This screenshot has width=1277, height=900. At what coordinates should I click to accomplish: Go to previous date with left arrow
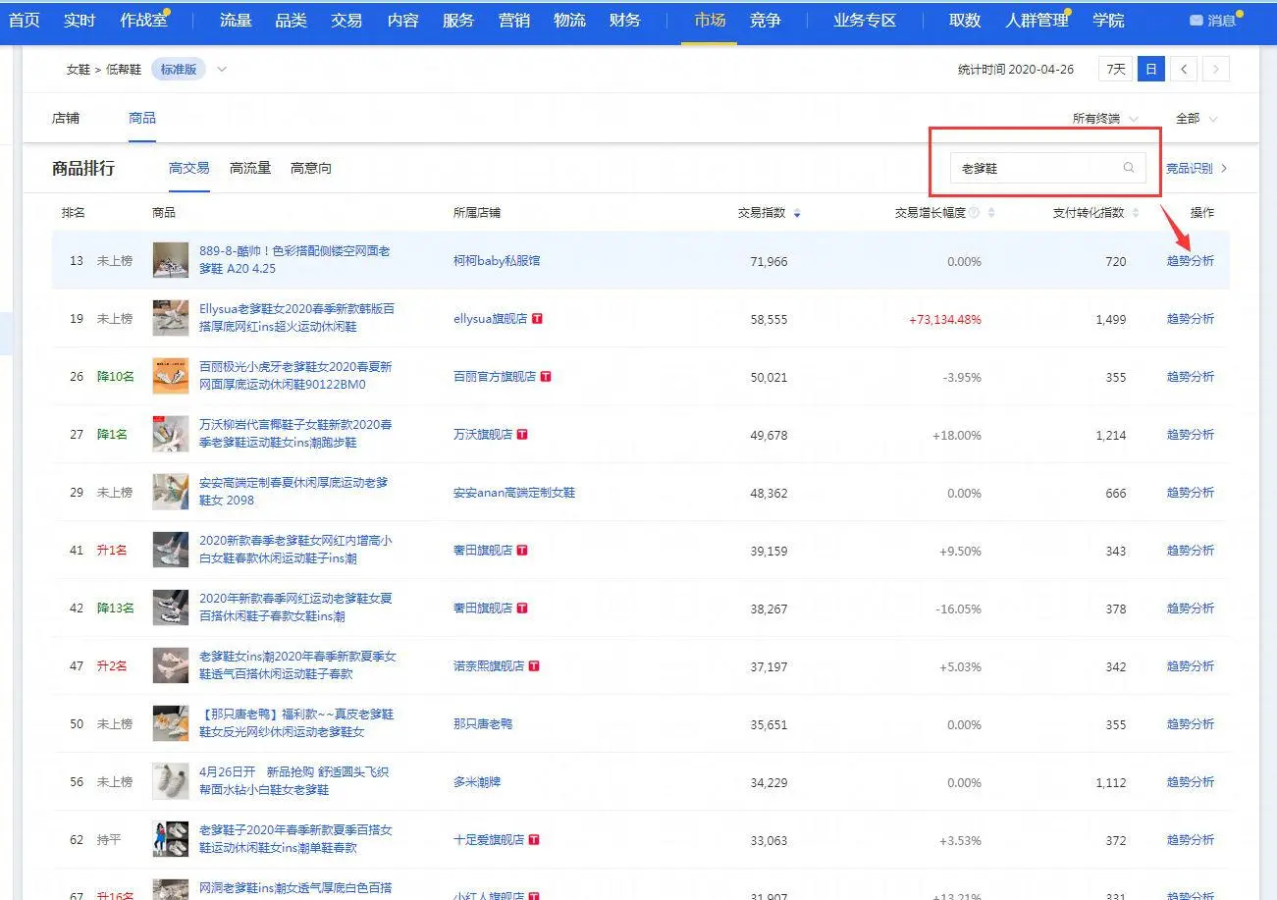click(x=1184, y=69)
